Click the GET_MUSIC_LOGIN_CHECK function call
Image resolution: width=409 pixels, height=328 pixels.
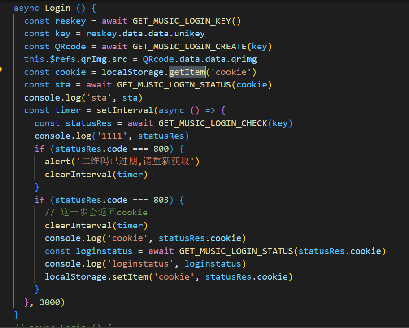tap(213, 123)
